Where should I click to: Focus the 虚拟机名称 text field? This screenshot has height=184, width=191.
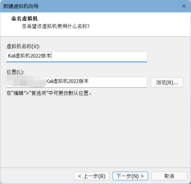click(x=77, y=57)
